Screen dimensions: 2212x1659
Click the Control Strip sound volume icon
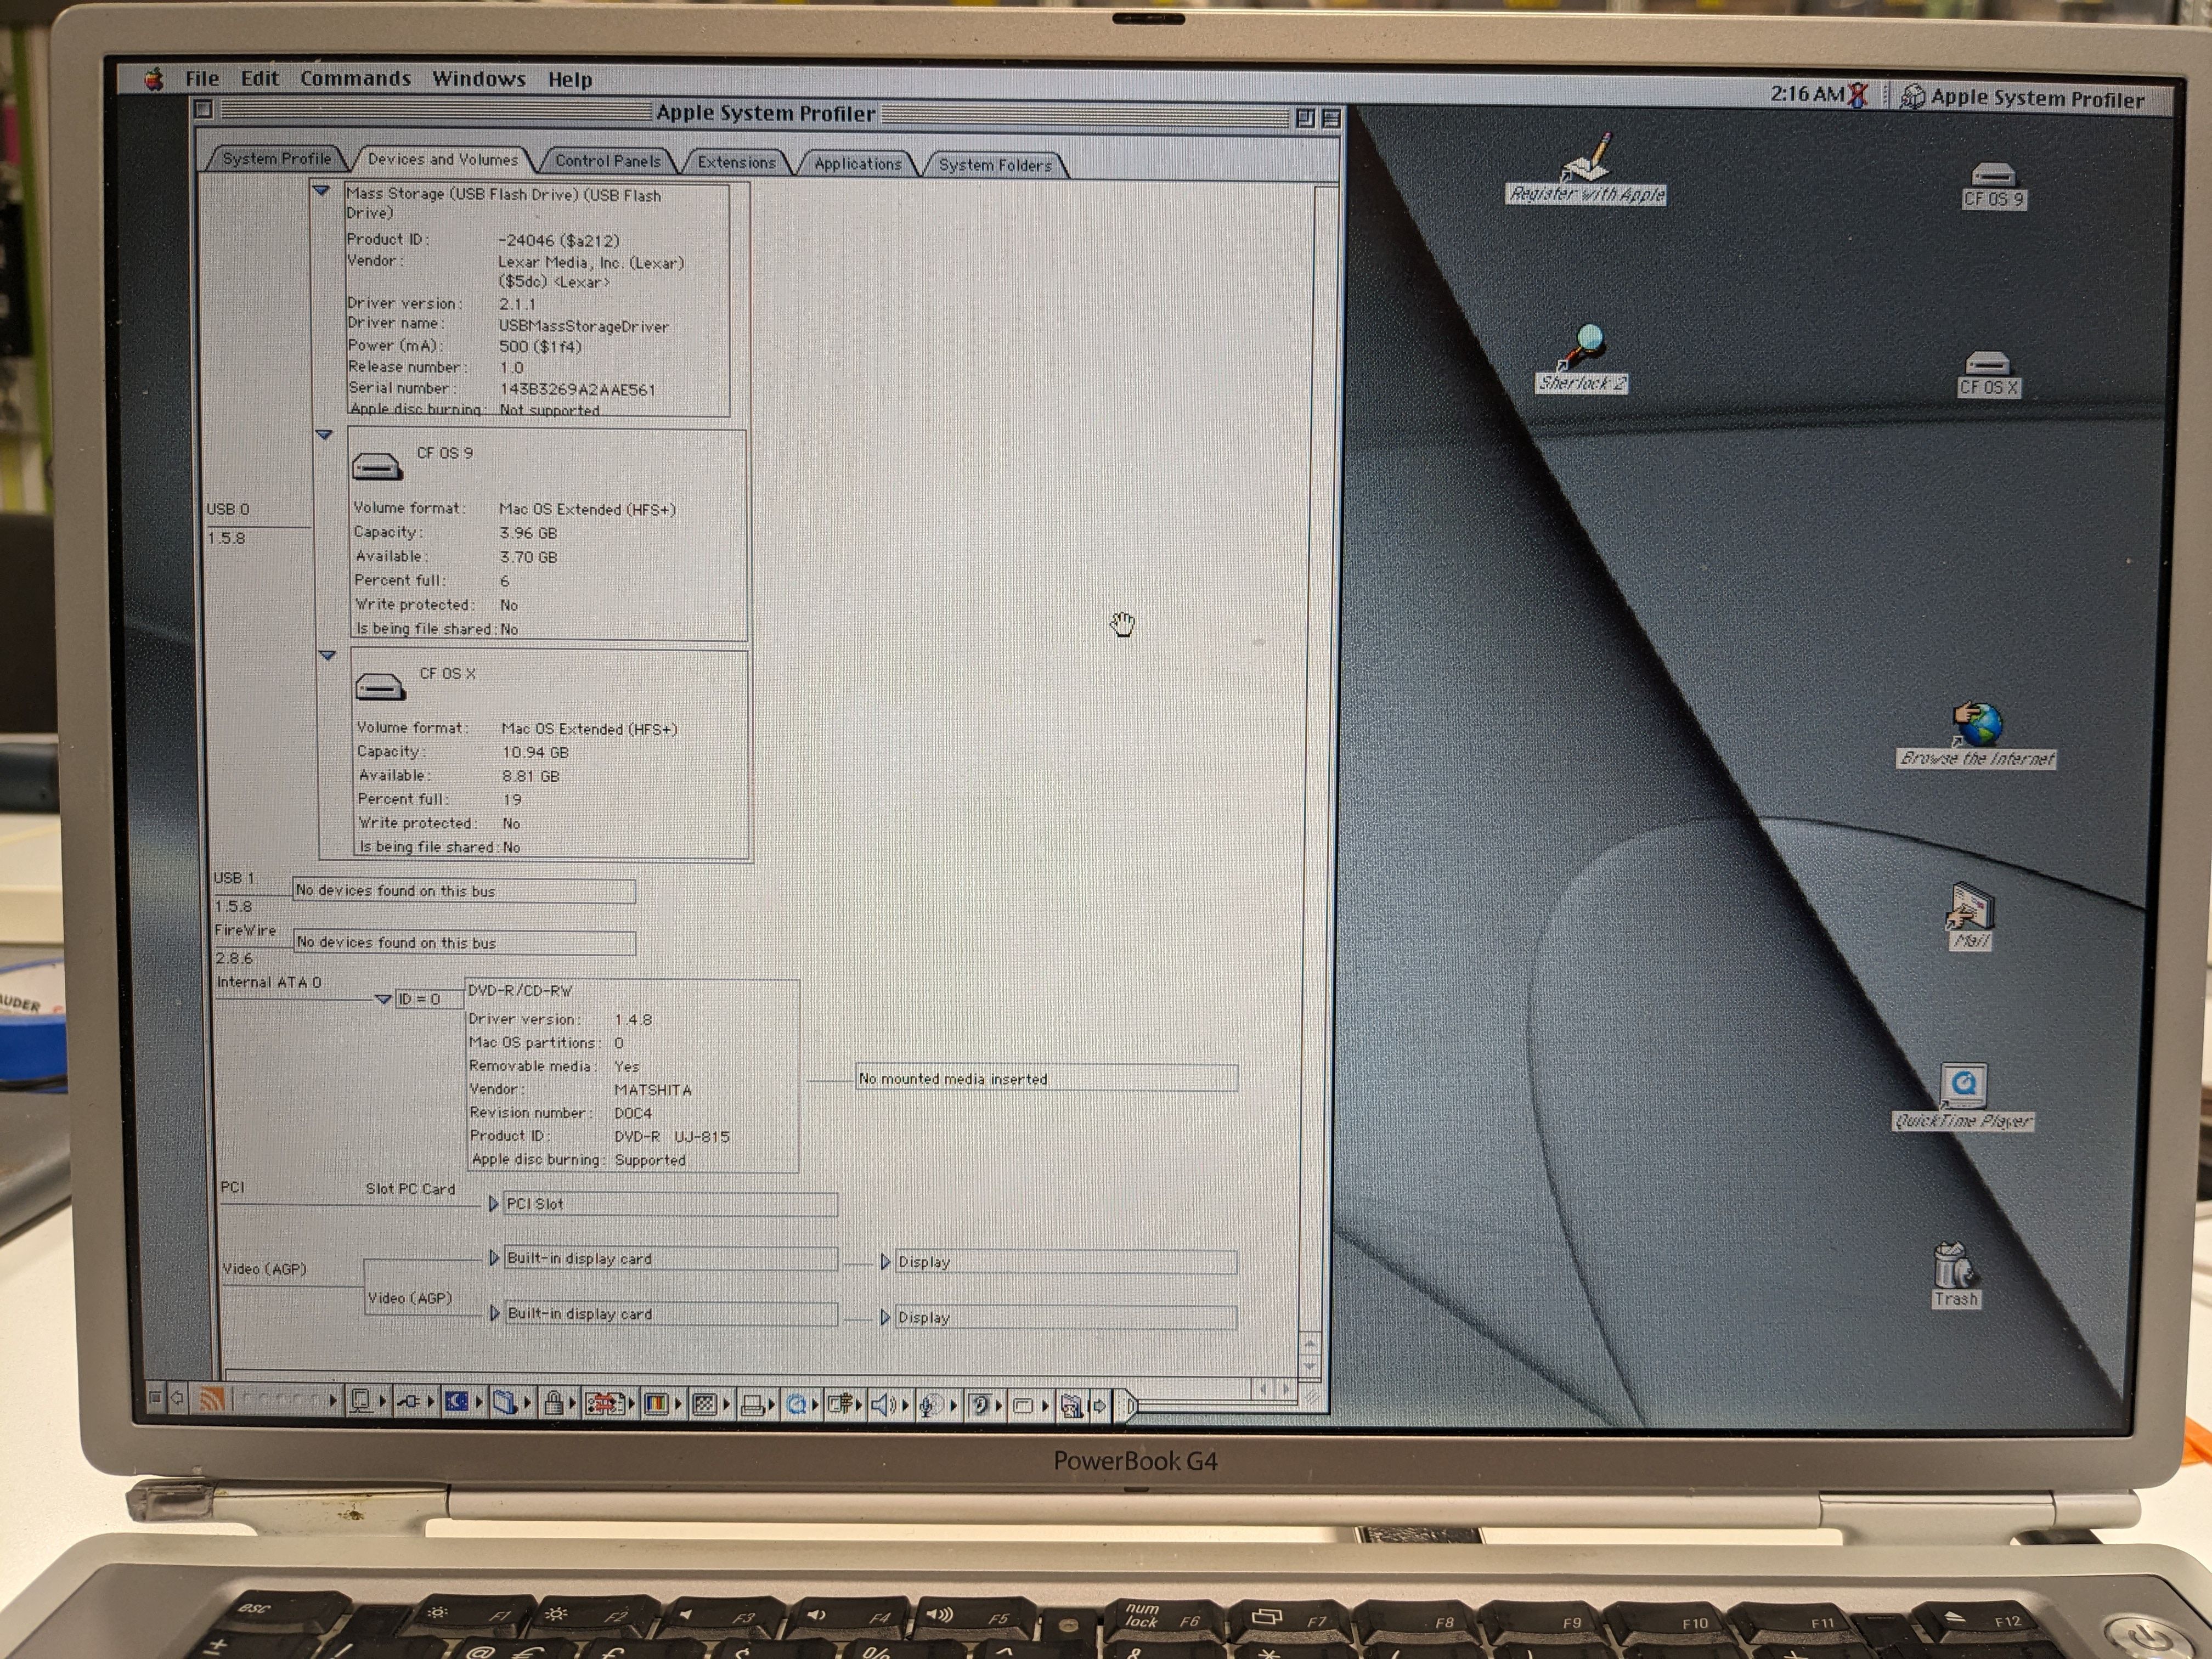pos(880,1405)
